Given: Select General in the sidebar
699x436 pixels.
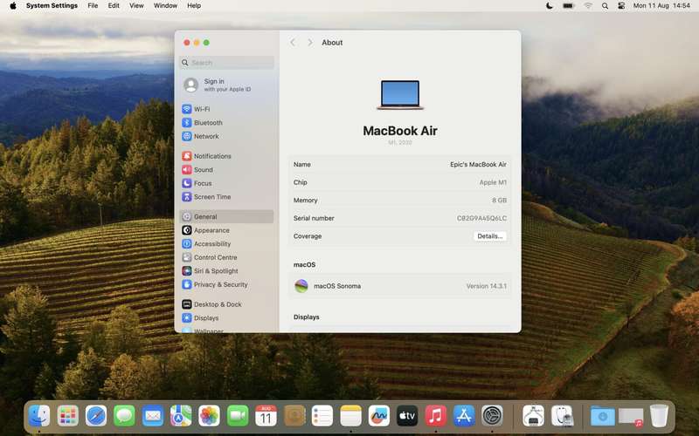Looking at the screenshot, I should tap(226, 216).
